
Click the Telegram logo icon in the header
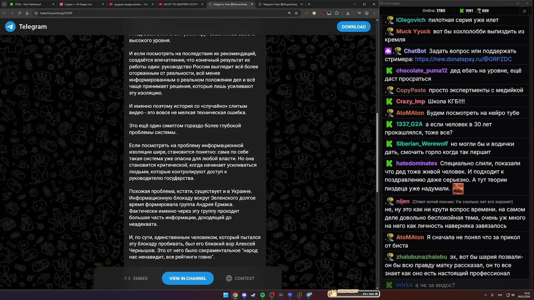pos(10,27)
